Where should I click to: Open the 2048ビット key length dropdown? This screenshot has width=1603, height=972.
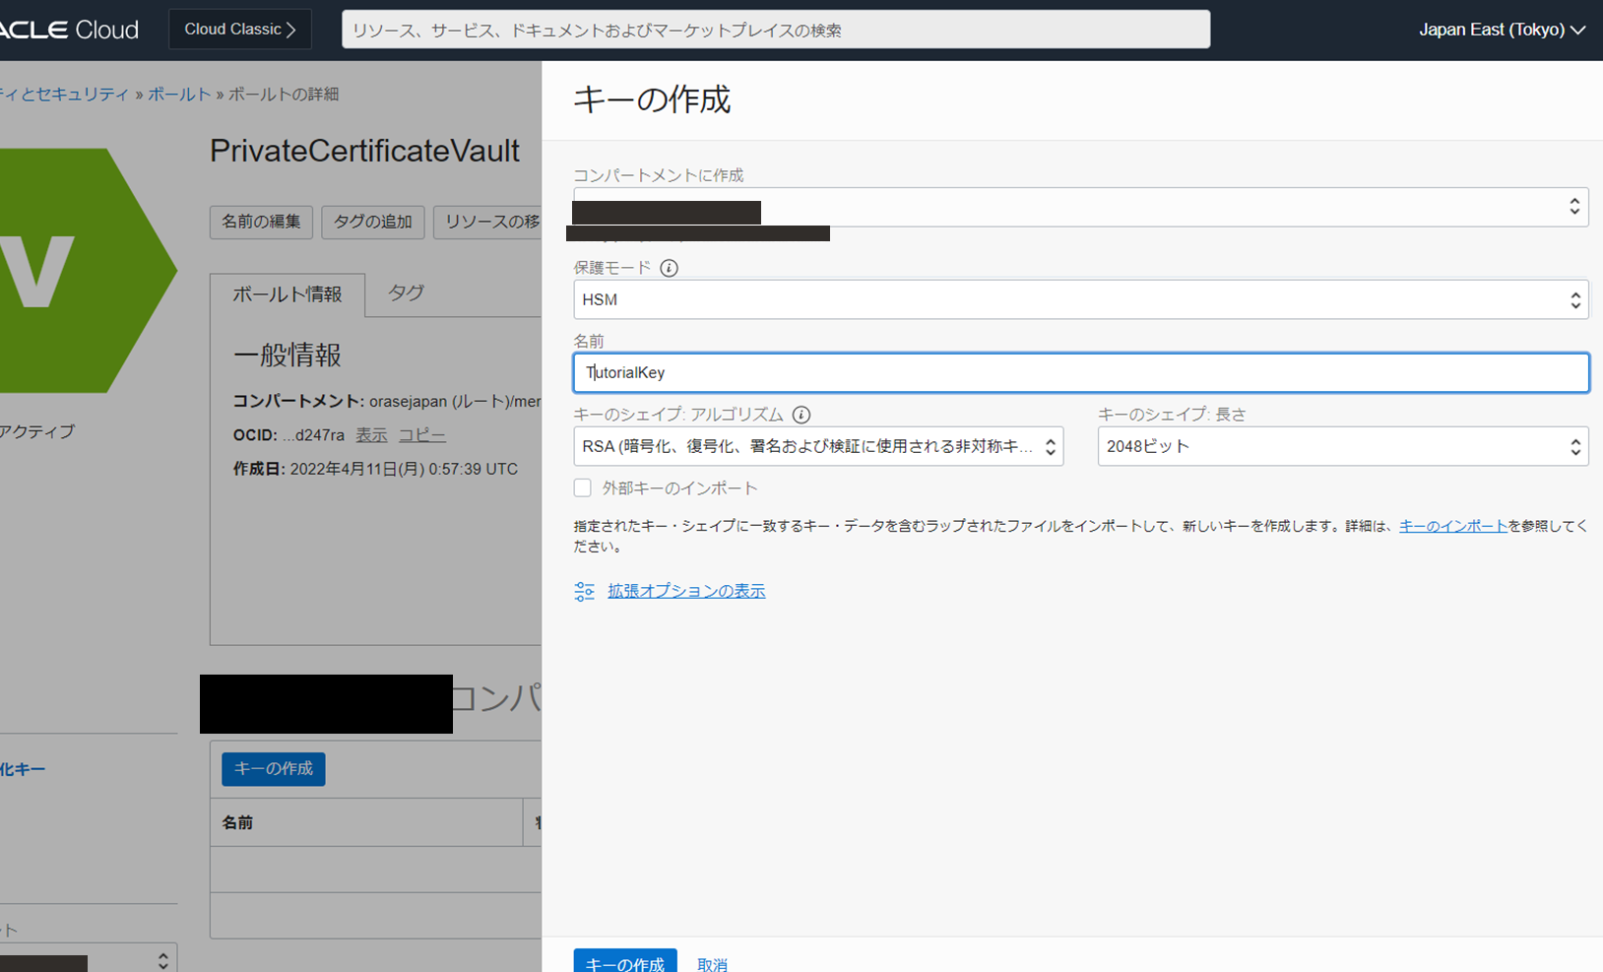1342,446
